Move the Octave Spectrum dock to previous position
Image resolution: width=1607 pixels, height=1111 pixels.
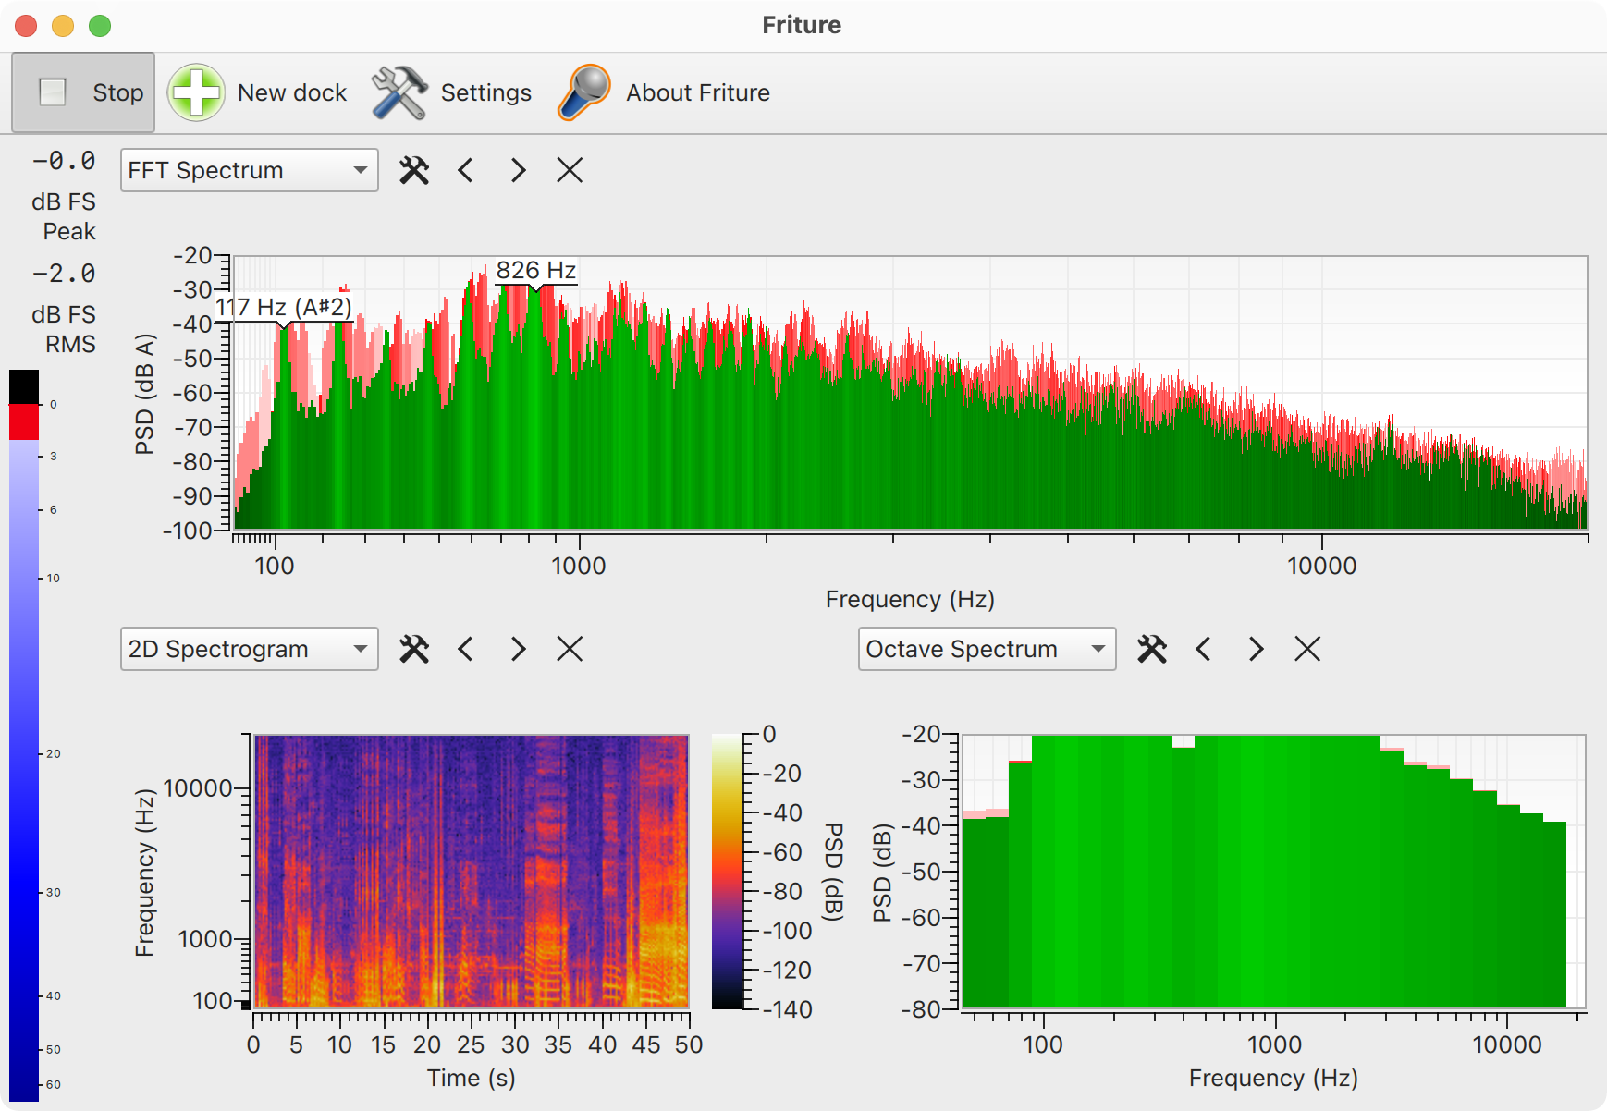click(1203, 649)
